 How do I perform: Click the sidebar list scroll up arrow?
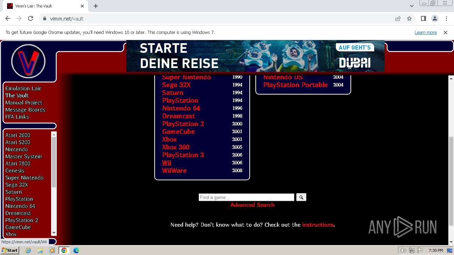click(54, 134)
